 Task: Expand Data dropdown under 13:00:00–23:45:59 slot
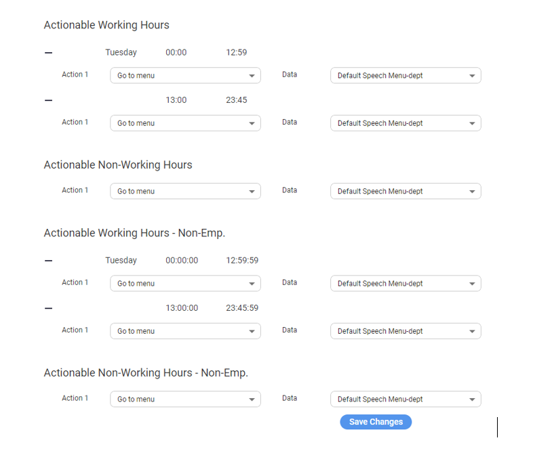(x=406, y=331)
